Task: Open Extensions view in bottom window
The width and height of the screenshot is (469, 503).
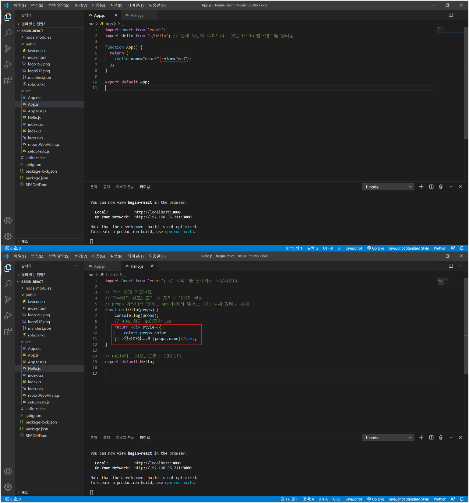Action: [8, 331]
